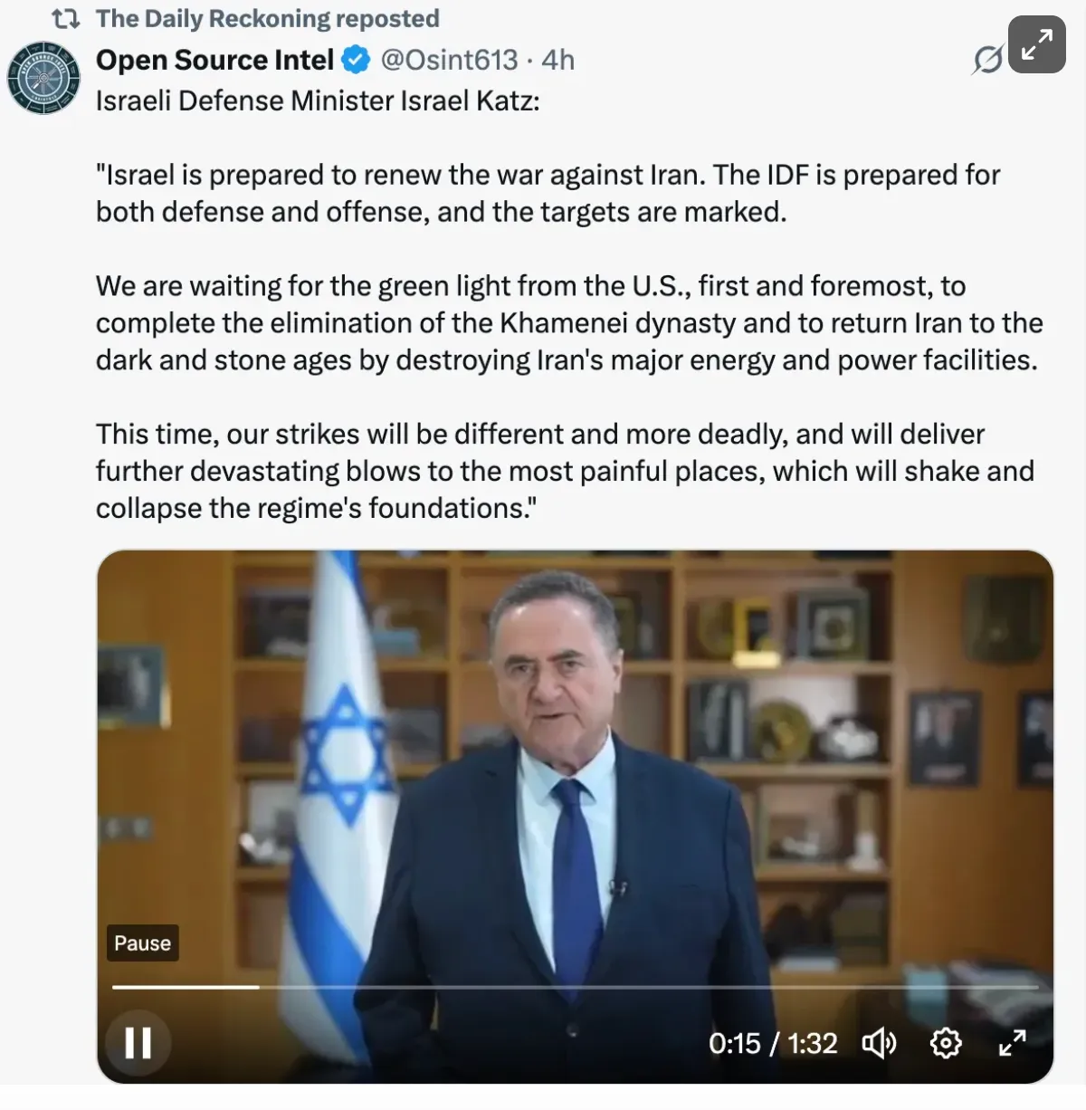The height and width of the screenshot is (1110, 1086).
Task: Click the 0:15 / 1:32 time display
Action: [x=773, y=1044]
